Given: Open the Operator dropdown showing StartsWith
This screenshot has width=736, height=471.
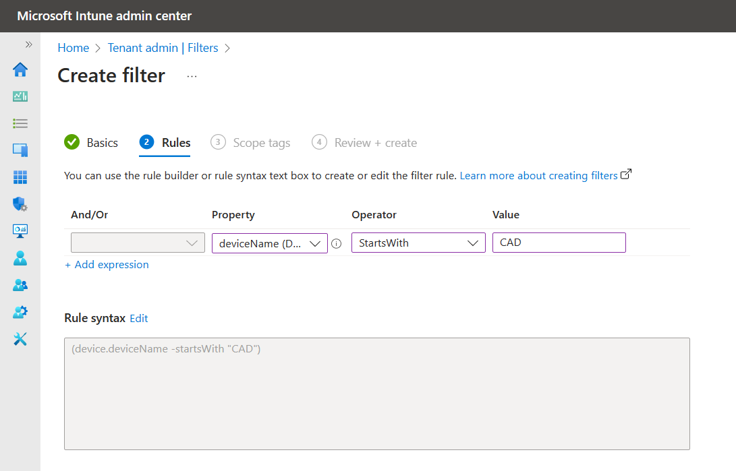Looking at the screenshot, I should (x=418, y=243).
